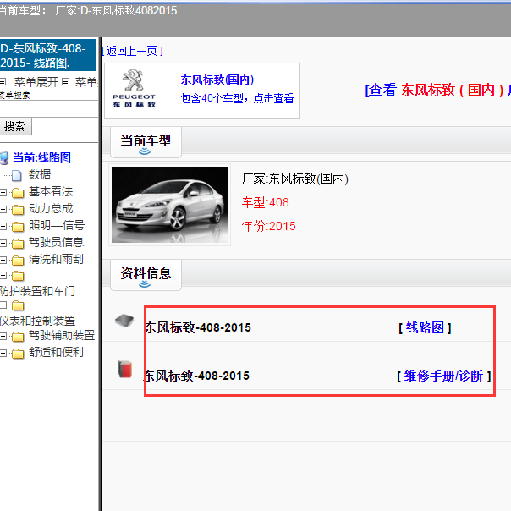Expand the 仪表和控制装置 tree node
This screenshot has height=511, width=511.
(x=3, y=305)
